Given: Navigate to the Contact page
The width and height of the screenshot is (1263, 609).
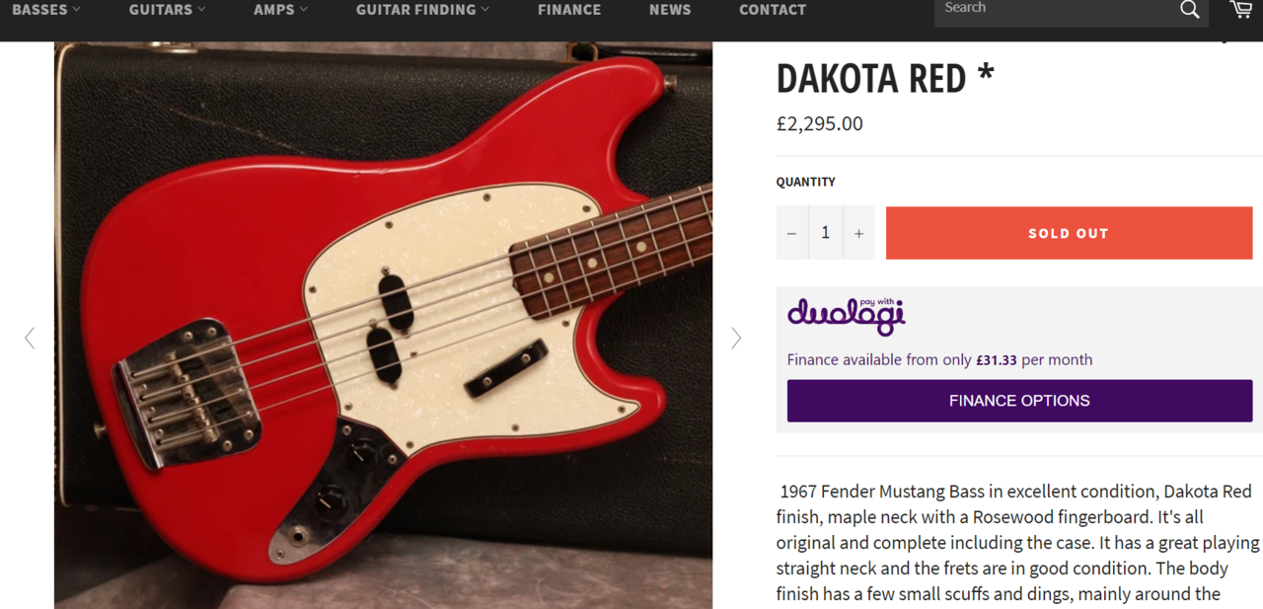Looking at the screenshot, I should (773, 10).
